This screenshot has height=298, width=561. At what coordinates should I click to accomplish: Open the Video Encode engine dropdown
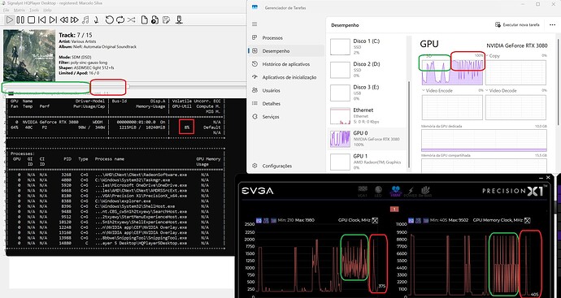pos(437,91)
